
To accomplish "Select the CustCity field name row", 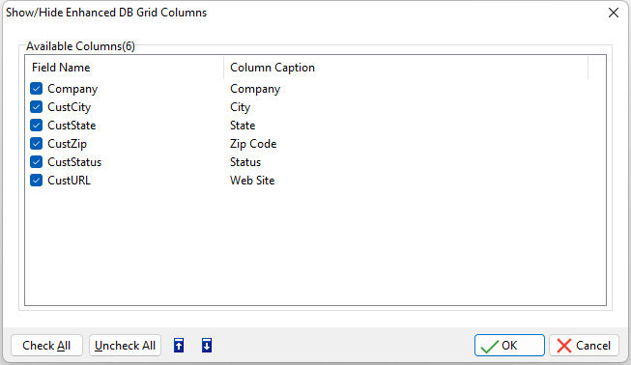I will [70, 107].
